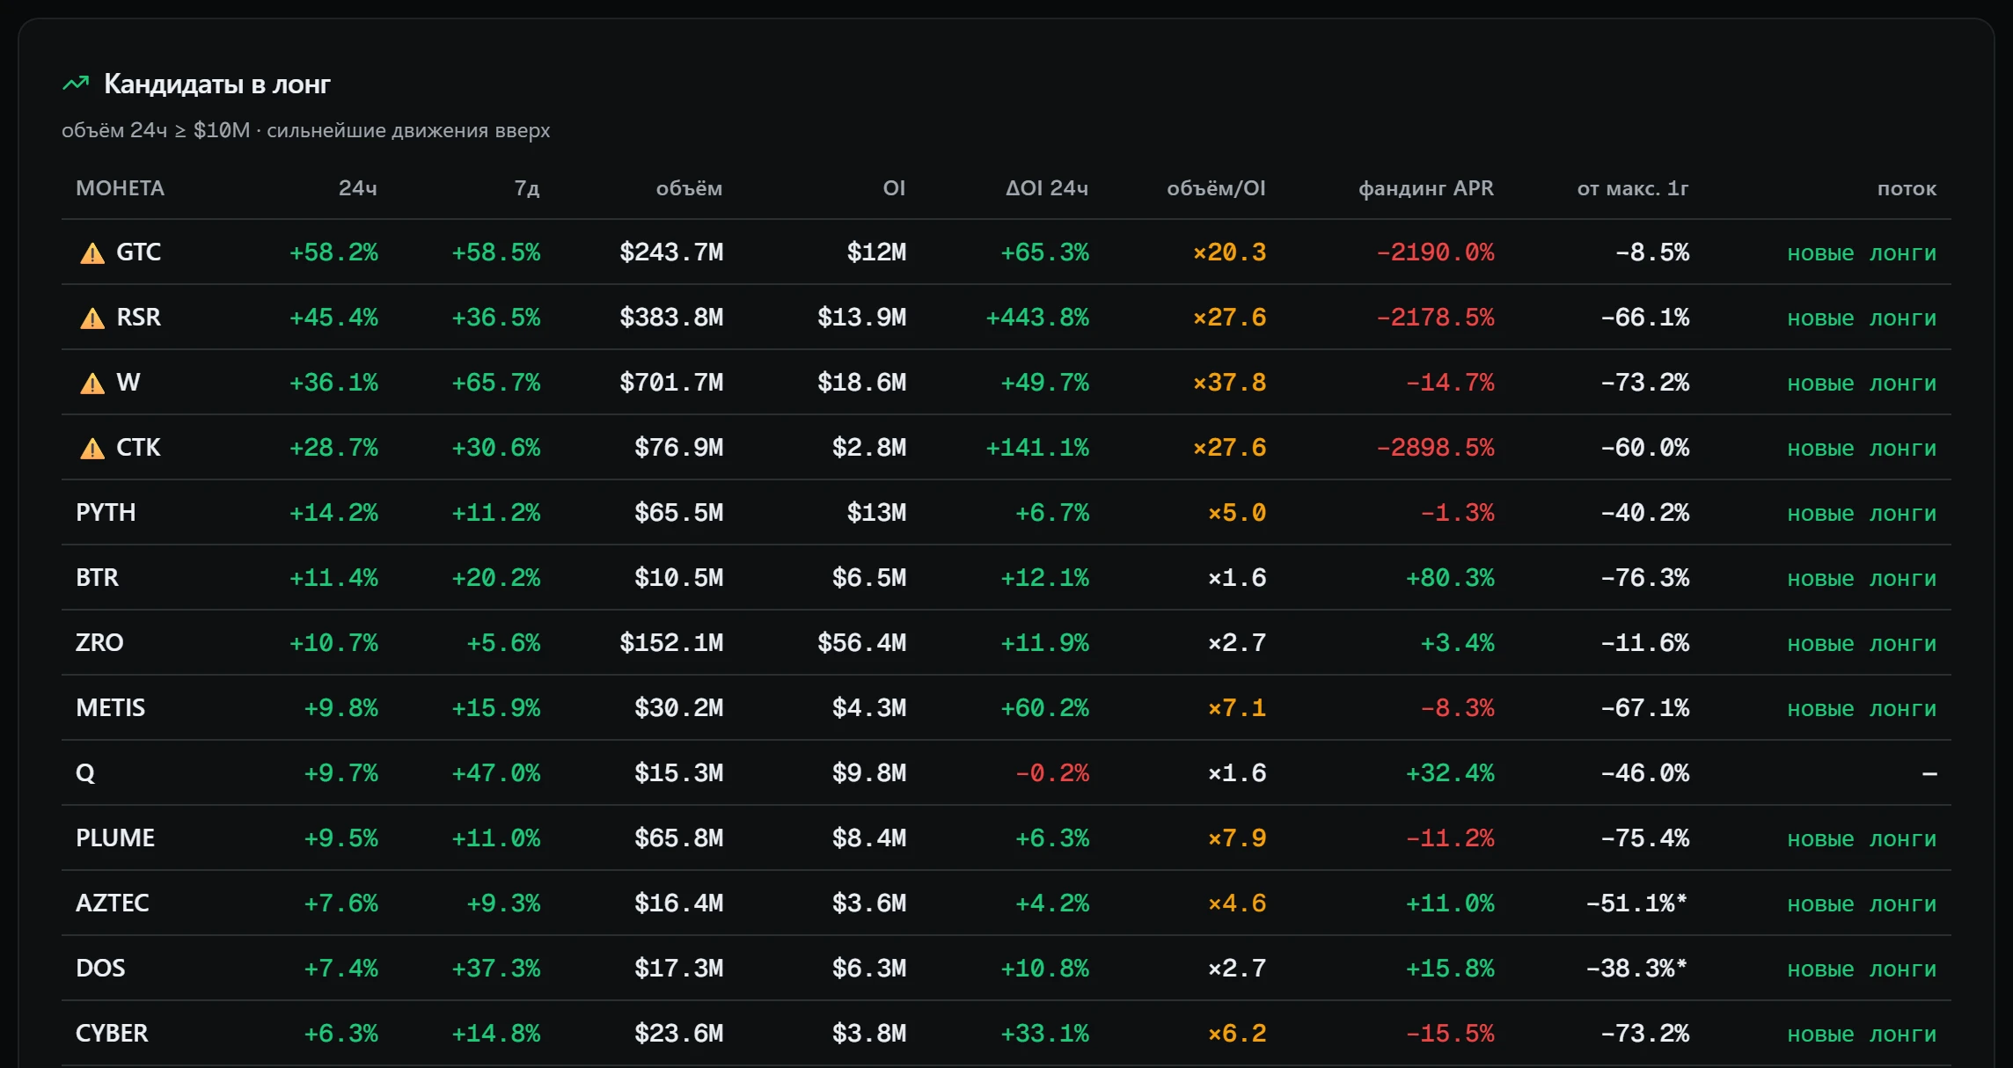Click AZTEC from-max value −51.1%*
The width and height of the screenshot is (2013, 1068).
pos(1637,903)
